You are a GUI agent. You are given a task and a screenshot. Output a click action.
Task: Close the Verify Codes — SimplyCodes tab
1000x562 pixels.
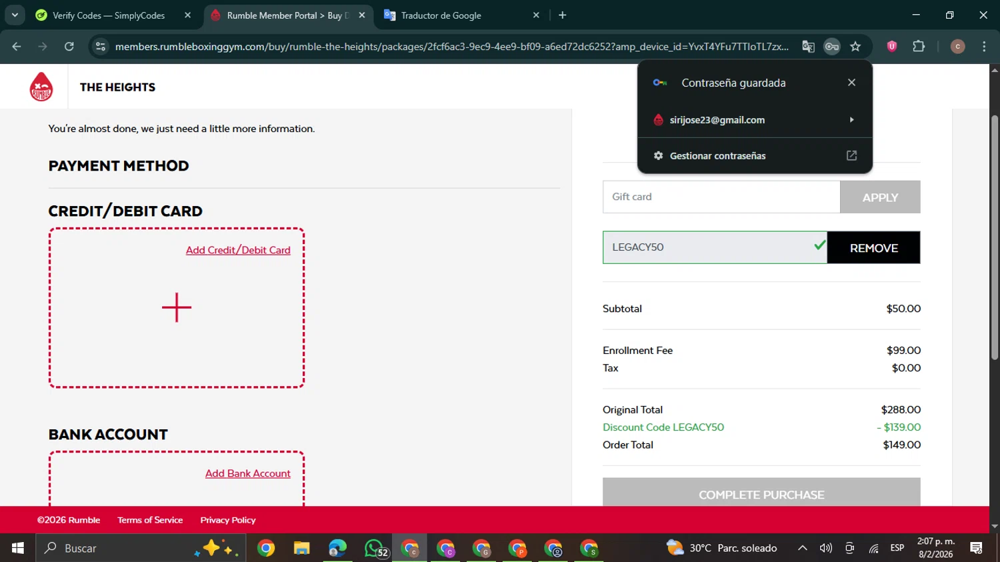187,15
